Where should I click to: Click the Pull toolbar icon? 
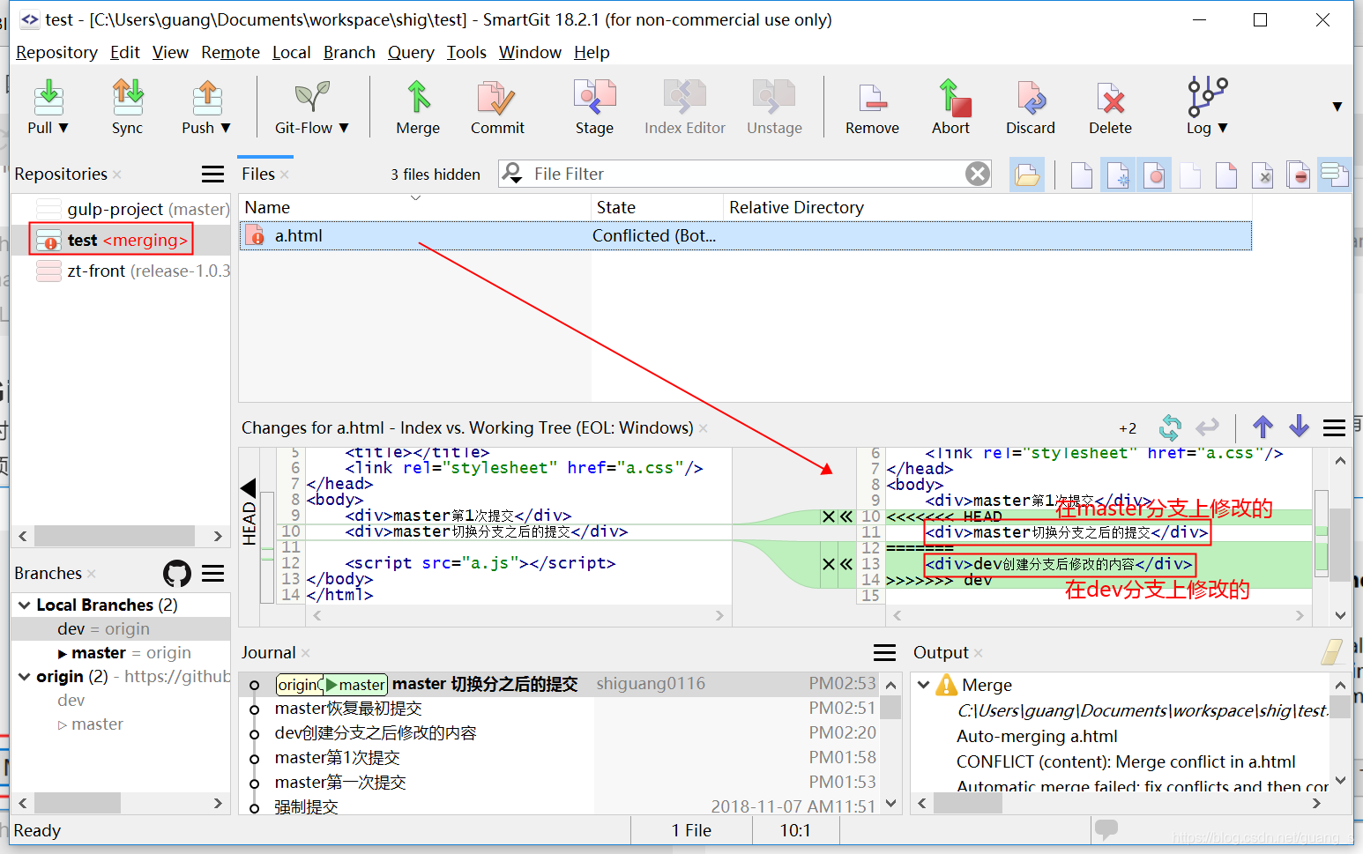coord(48,97)
